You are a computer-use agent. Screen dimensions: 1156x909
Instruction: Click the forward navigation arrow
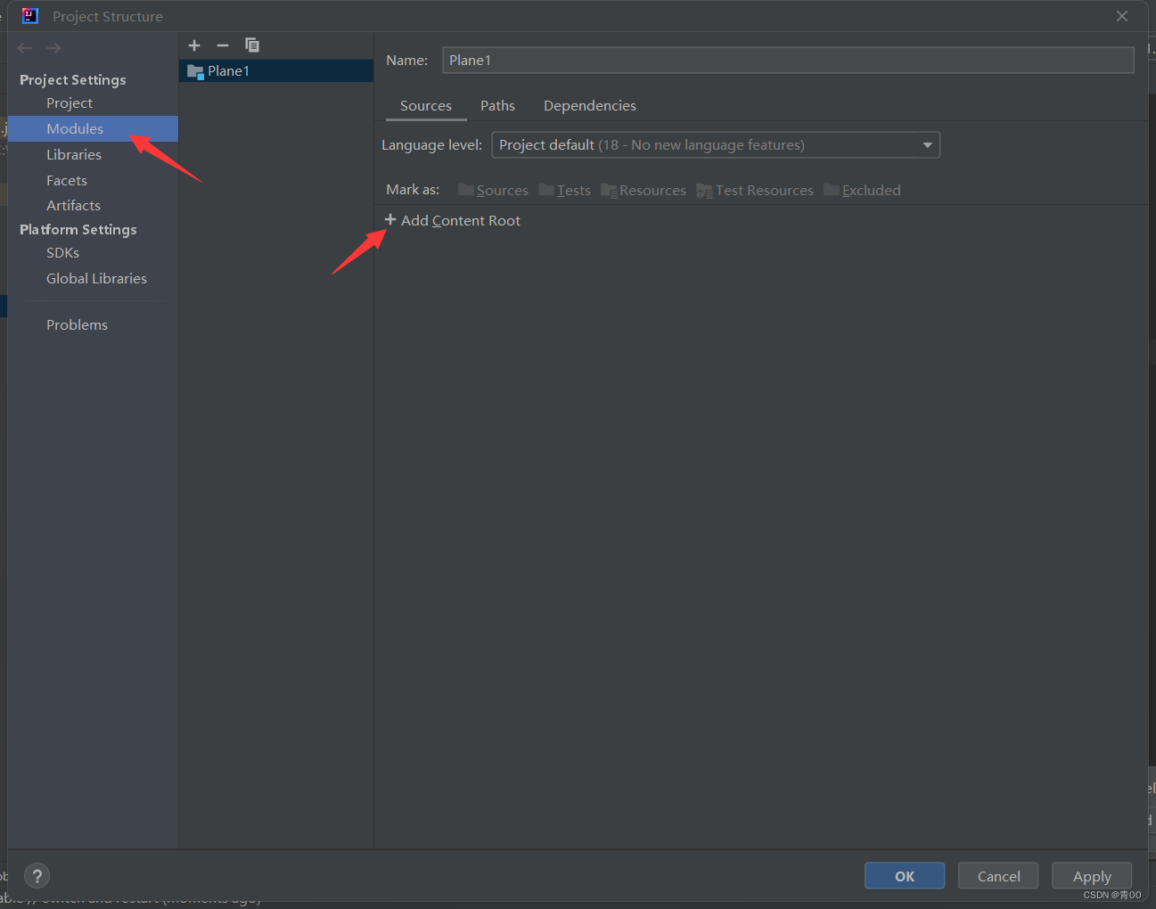[54, 48]
